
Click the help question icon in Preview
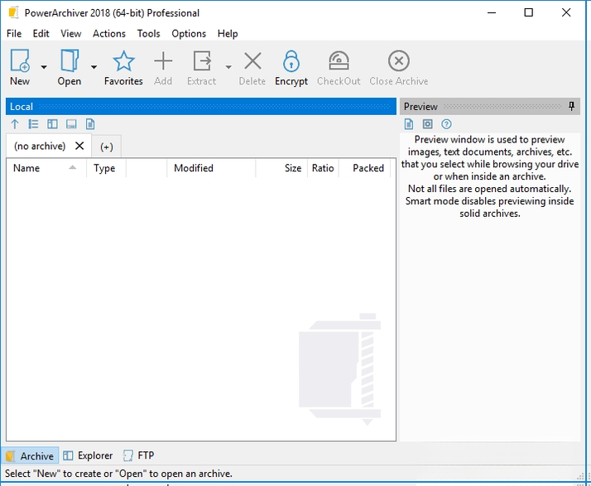[x=446, y=124]
